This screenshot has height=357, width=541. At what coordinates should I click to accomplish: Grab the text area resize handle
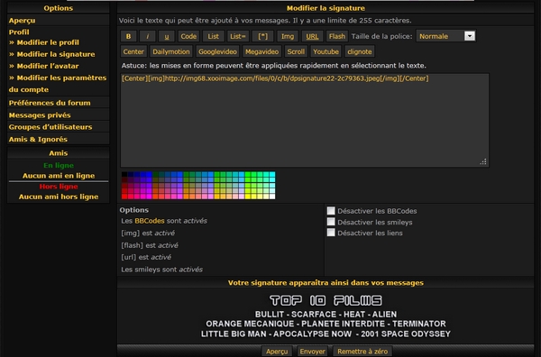click(483, 161)
